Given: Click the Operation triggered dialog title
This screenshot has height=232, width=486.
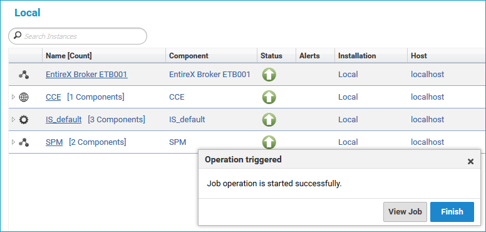Looking at the screenshot, I should [x=243, y=160].
